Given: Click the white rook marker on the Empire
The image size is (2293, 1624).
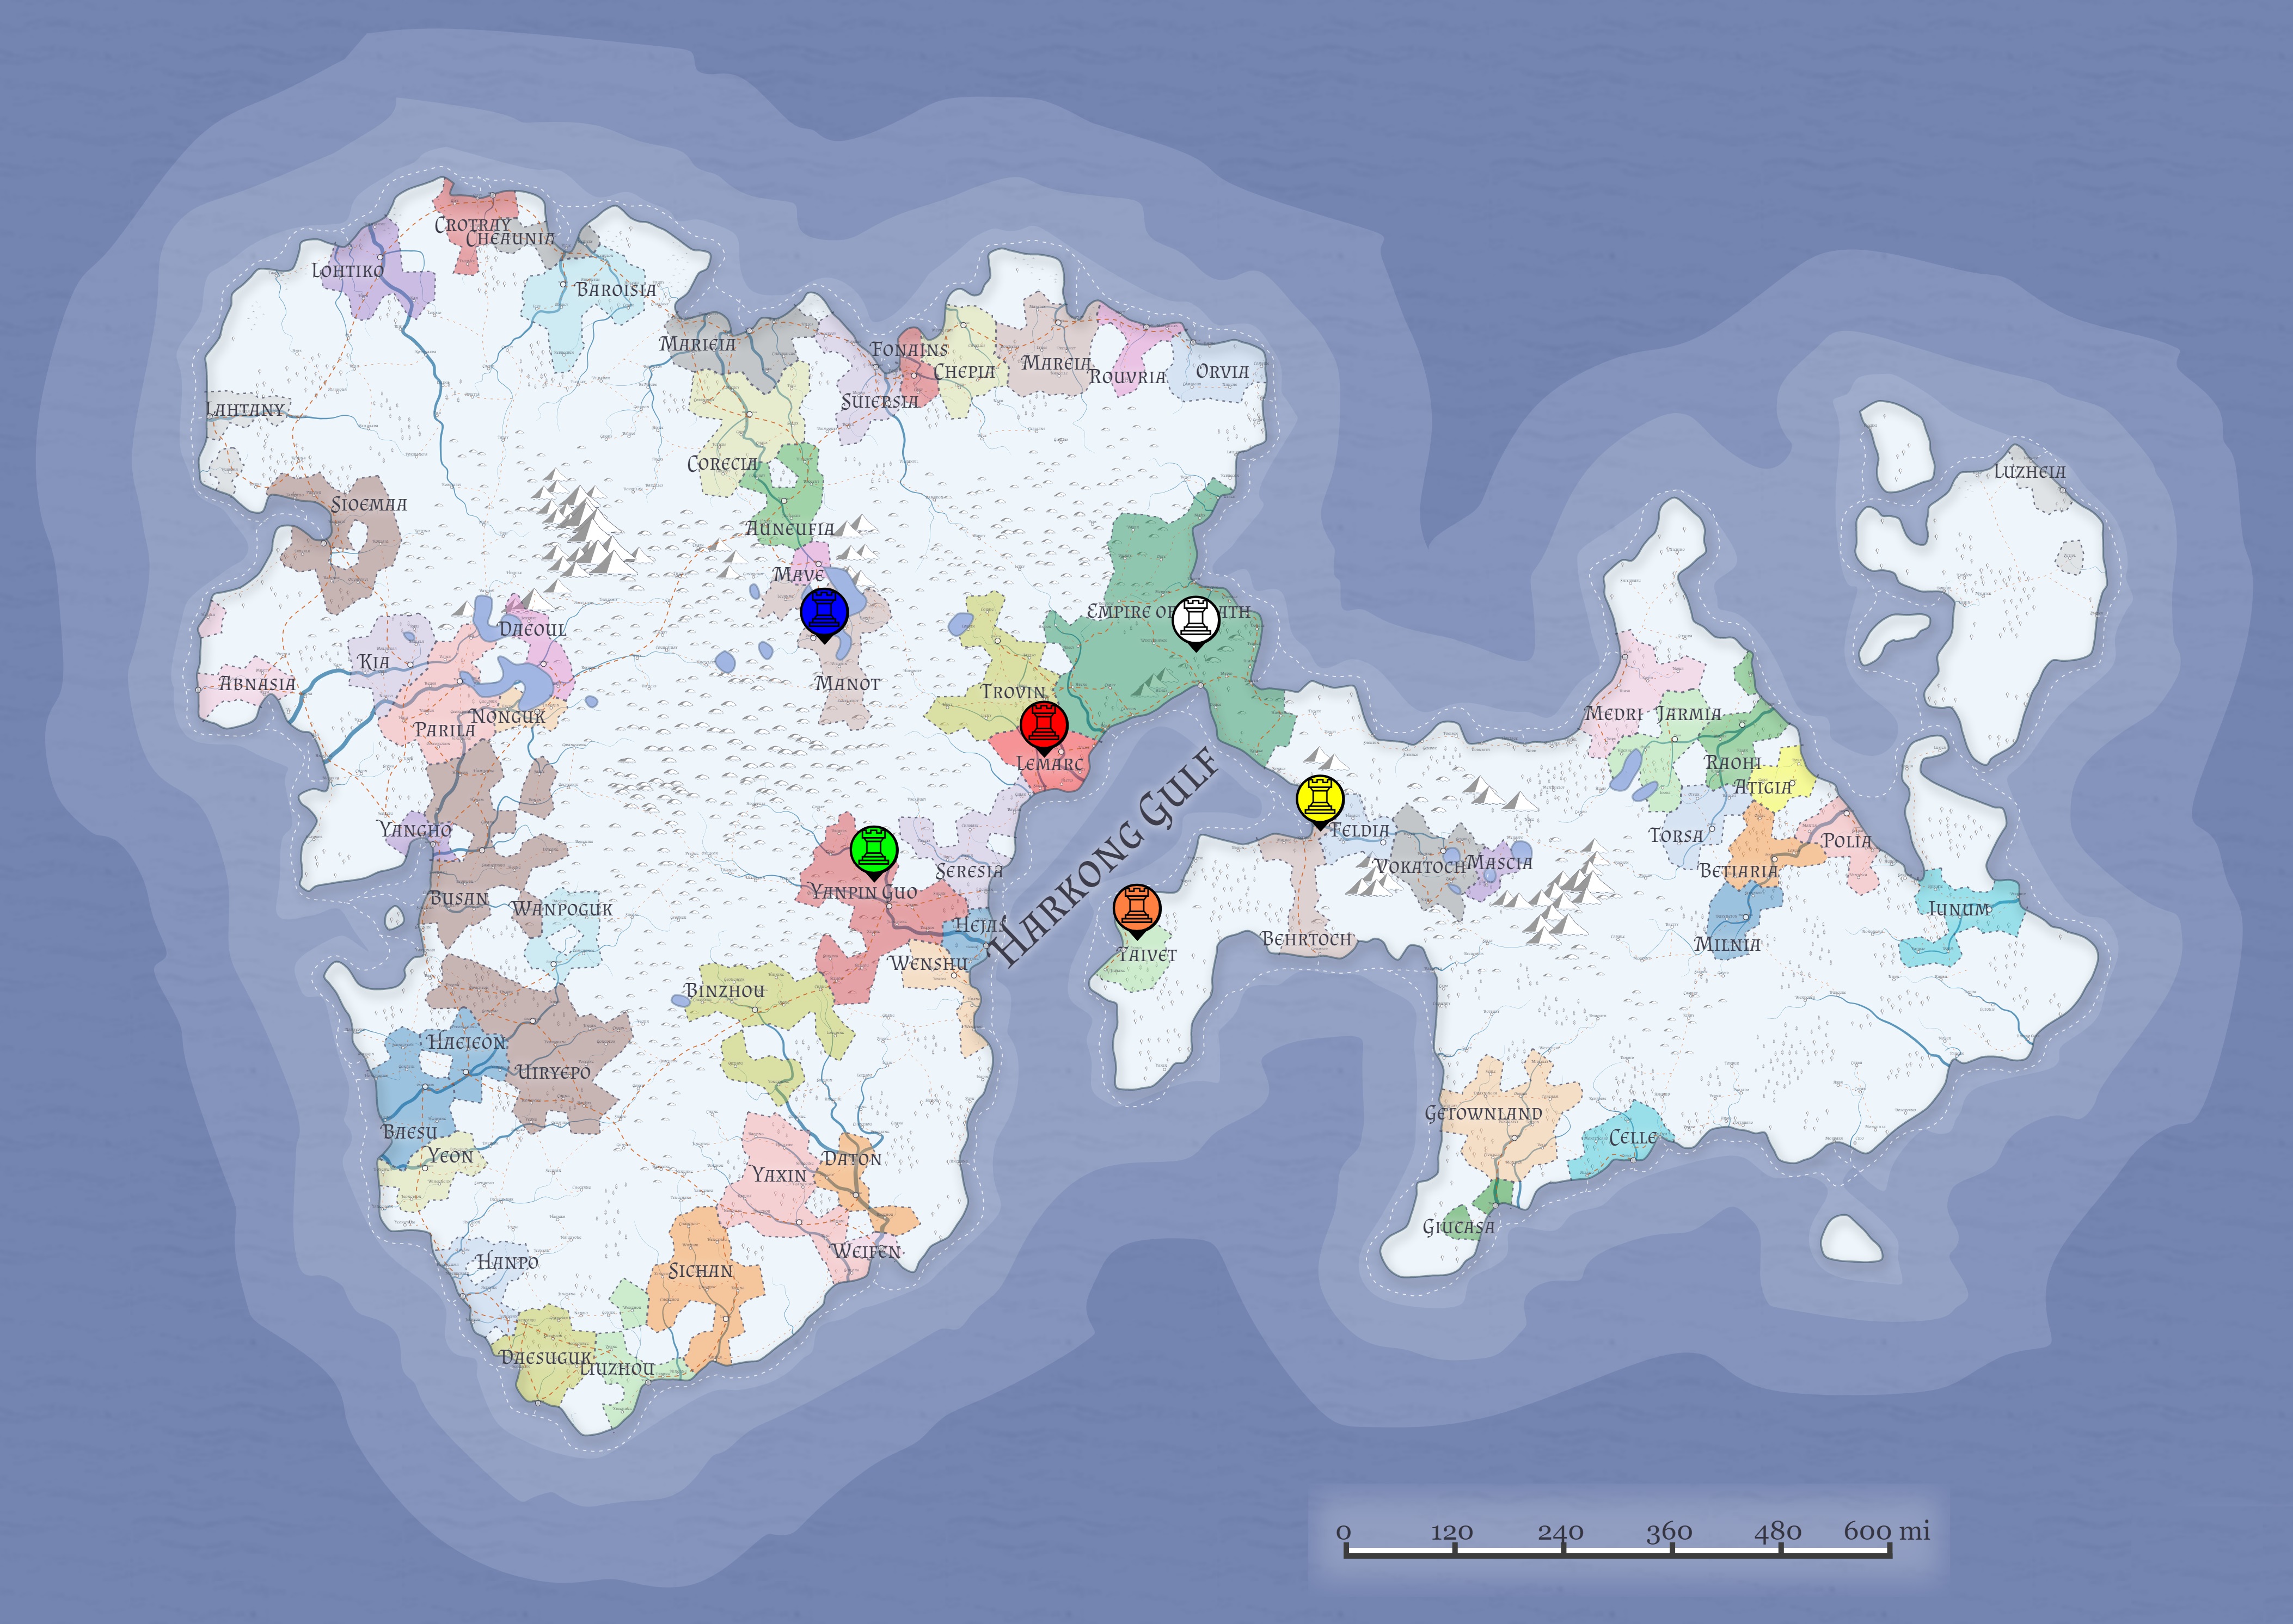Looking at the screenshot, I should point(1195,620).
